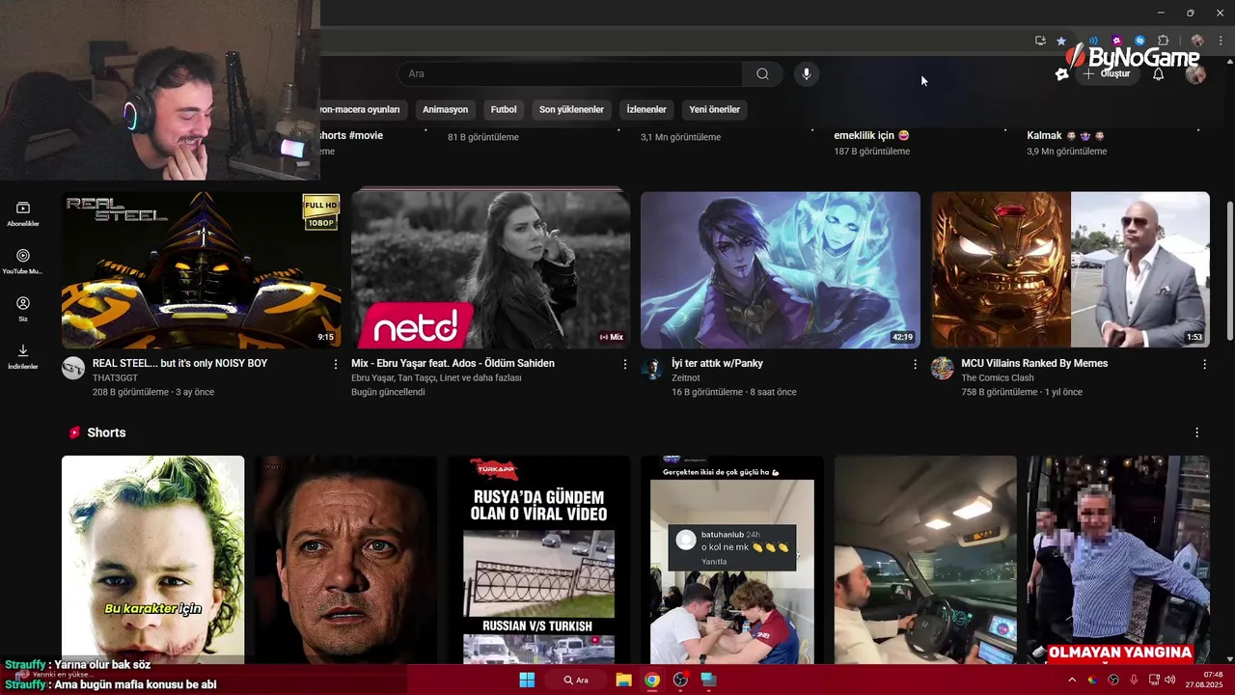Open the YouTube account avatar menu
The width and height of the screenshot is (1235, 695).
[1195, 74]
